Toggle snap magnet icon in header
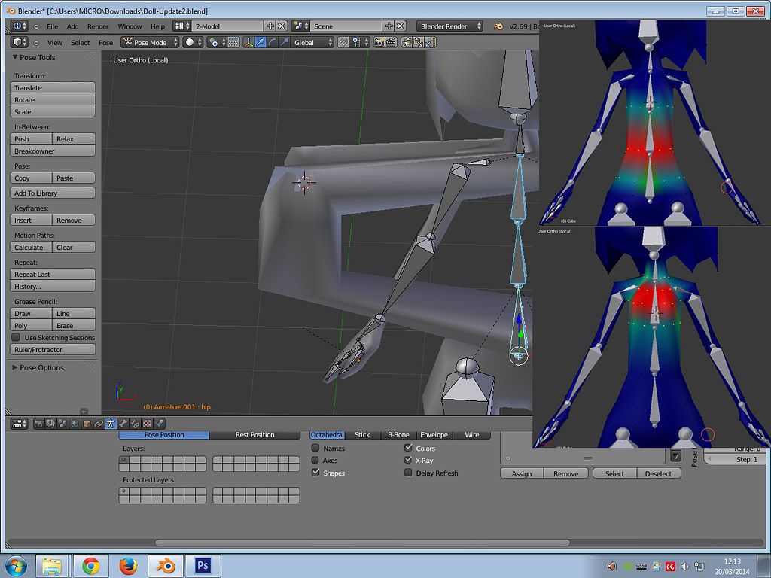Screen dimensions: 771x578 [343, 42]
